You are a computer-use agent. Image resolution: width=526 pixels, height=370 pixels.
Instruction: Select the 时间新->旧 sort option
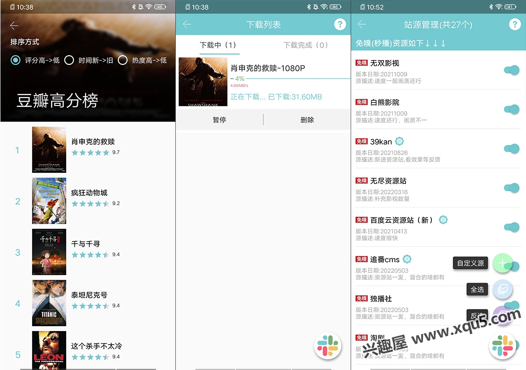click(x=89, y=60)
